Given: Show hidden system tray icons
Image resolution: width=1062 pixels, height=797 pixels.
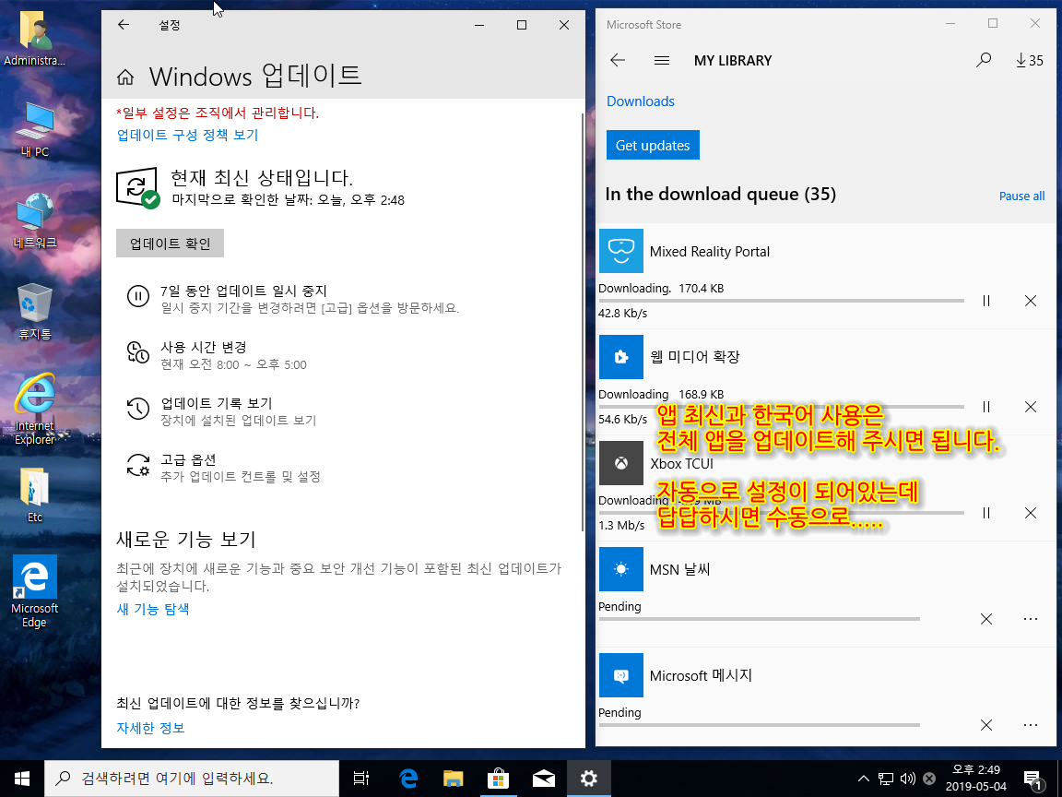Looking at the screenshot, I should coord(863,779).
